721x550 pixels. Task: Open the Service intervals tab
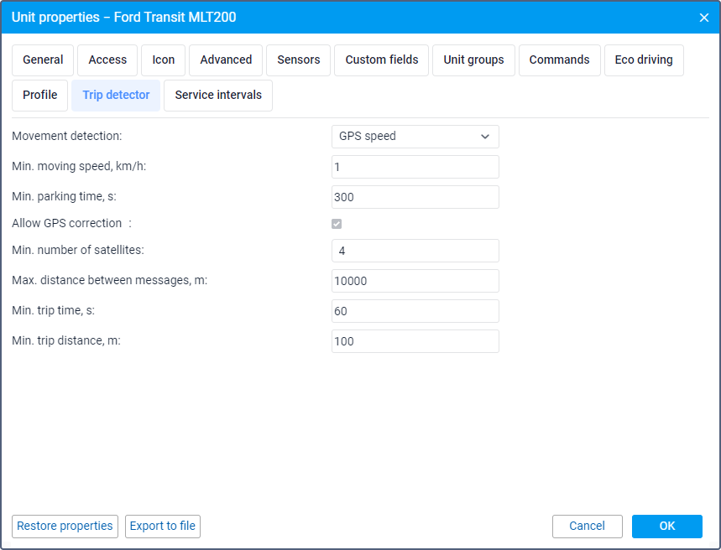coord(218,96)
